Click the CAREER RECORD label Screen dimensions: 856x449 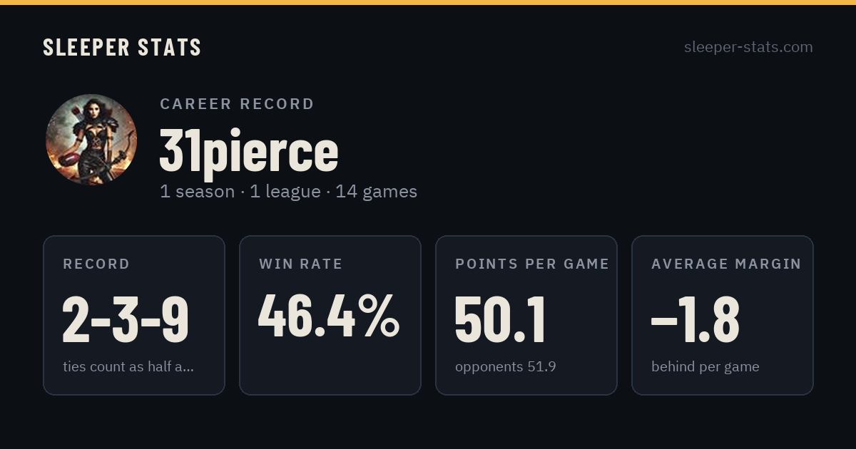click(x=237, y=104)
